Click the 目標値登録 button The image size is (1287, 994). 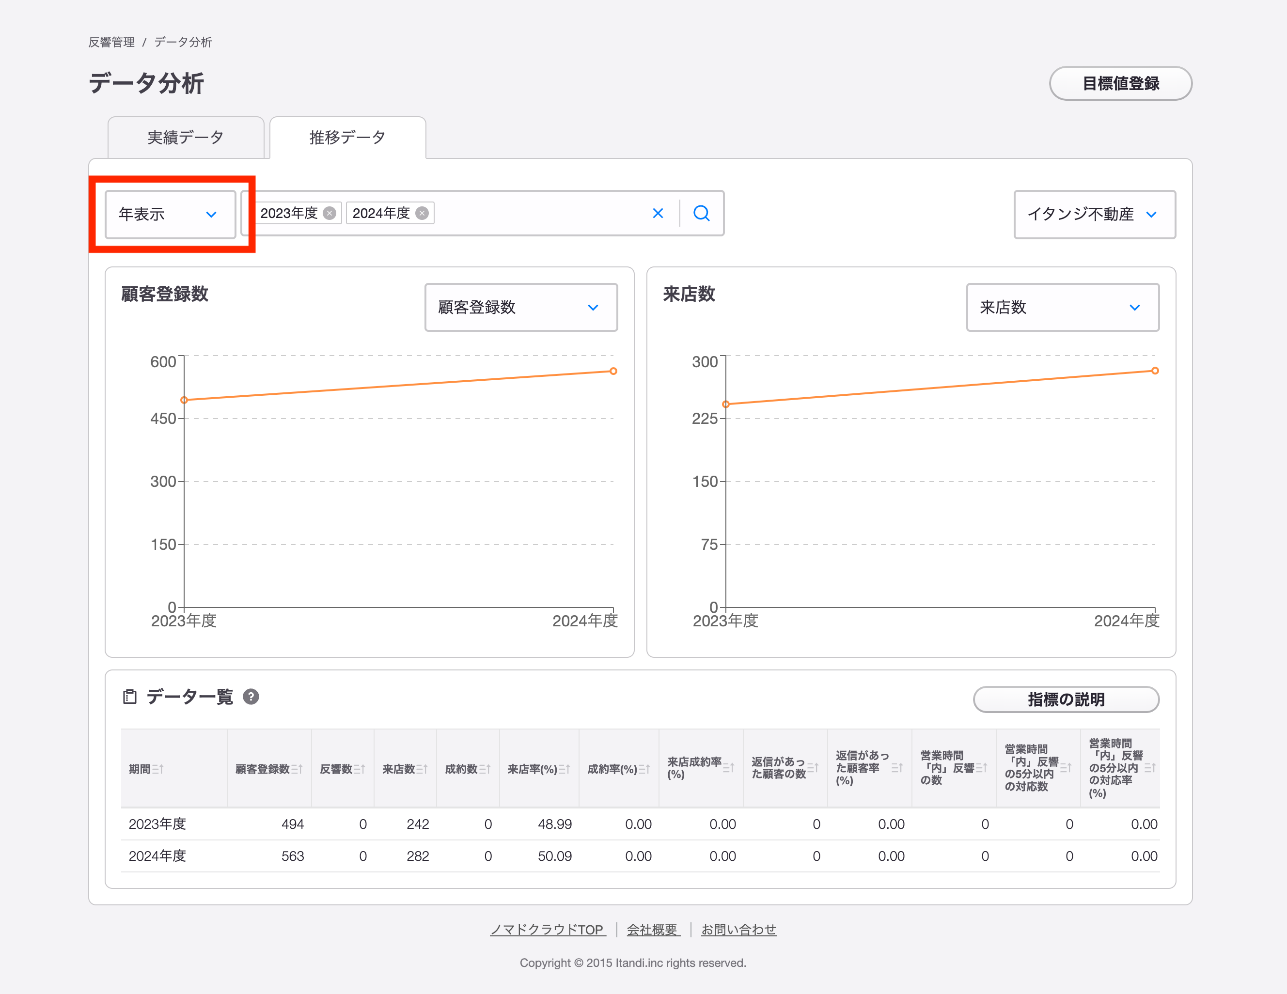click(1120, 83)
